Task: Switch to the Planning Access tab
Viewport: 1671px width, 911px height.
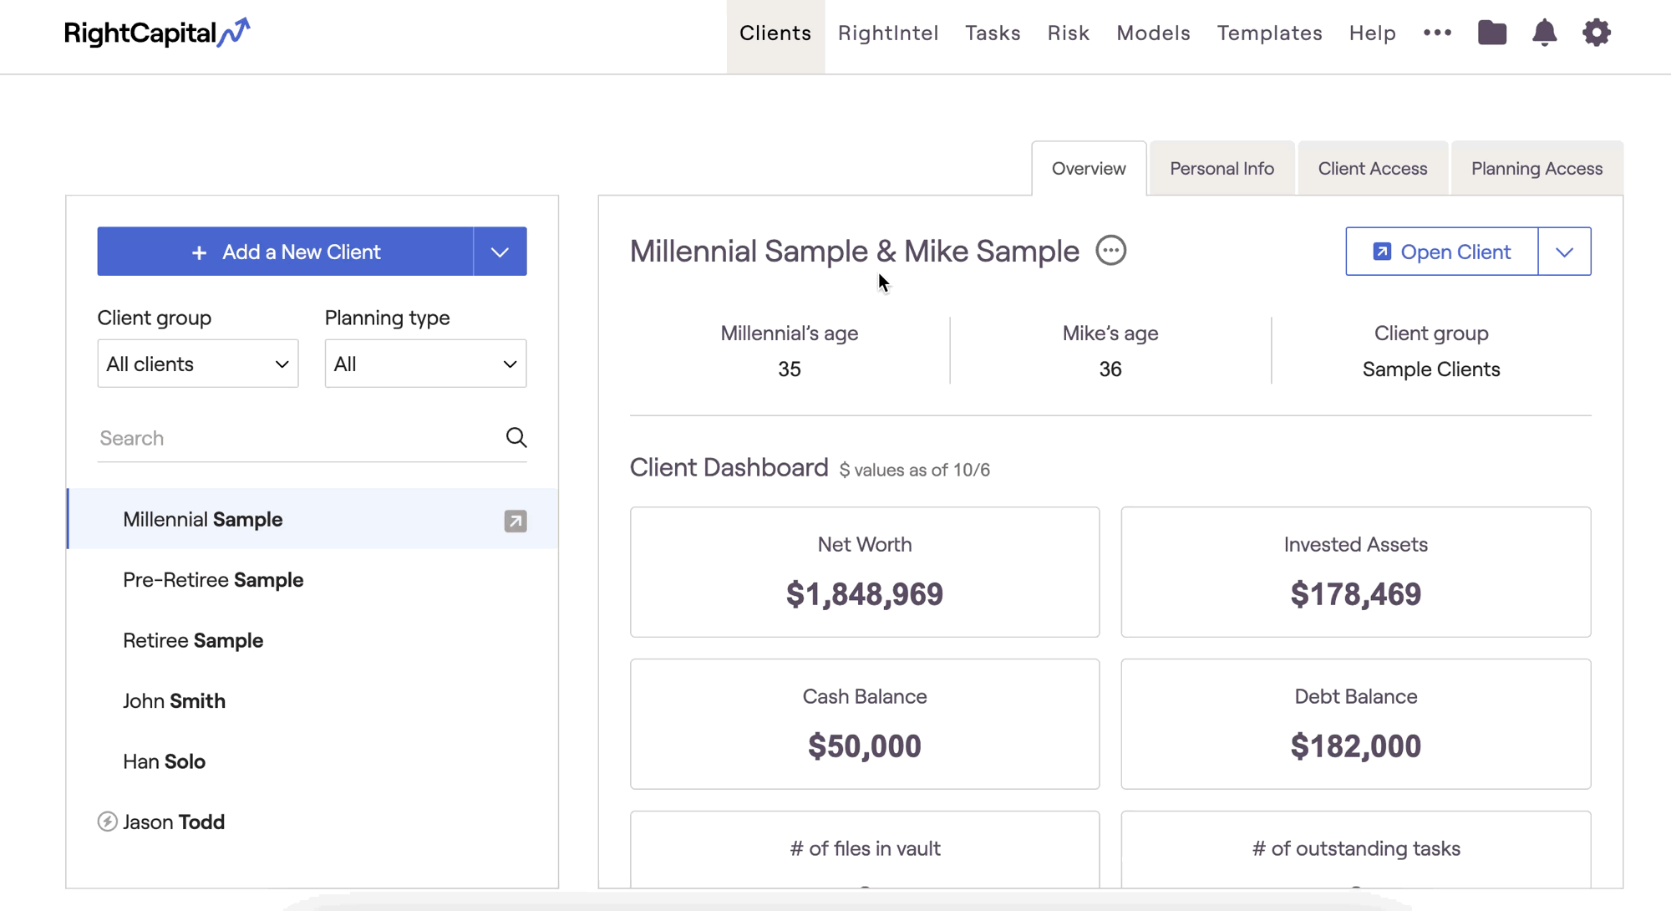Action: (1536, 169)
